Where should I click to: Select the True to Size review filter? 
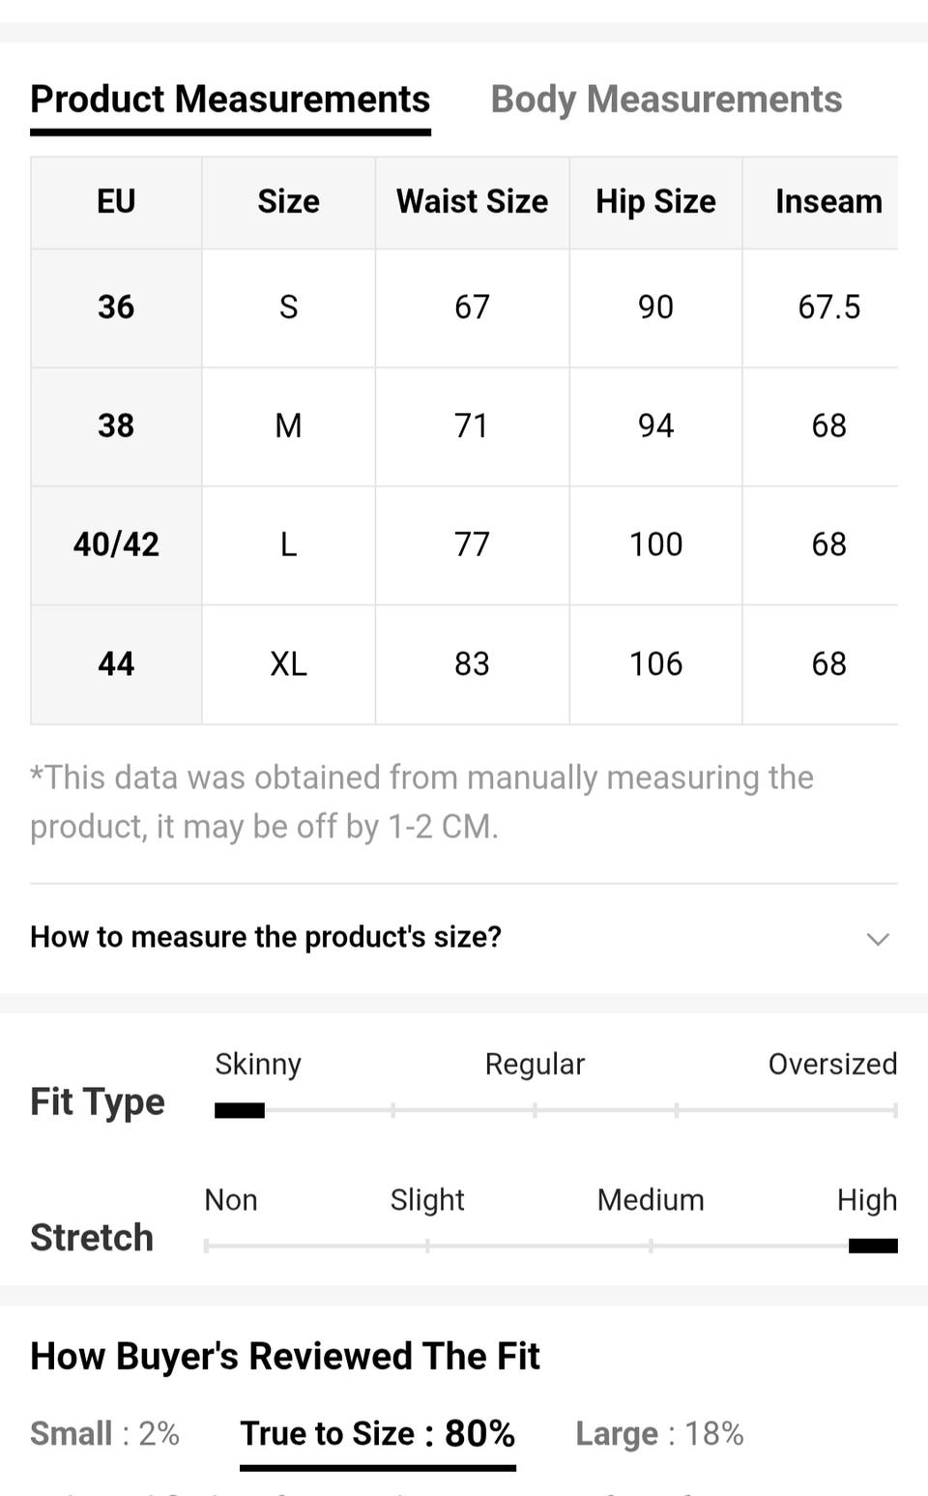point(377,1433)
